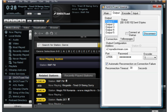Switch to the Video tab
Image resolution: width=168 pixels, height=112 pixels.
point(26,28)
